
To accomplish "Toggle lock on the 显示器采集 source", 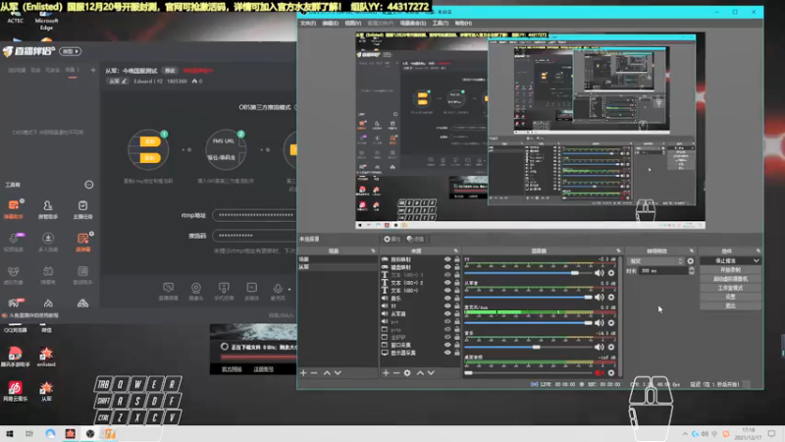I will point(456,353).
